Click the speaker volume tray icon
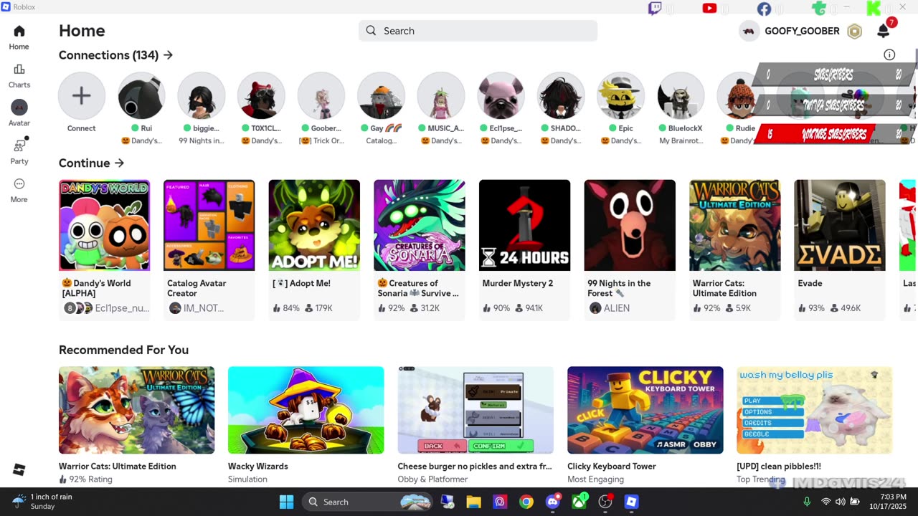The height and width of the screenshot is (516, 918). click(x=841, y=502)
